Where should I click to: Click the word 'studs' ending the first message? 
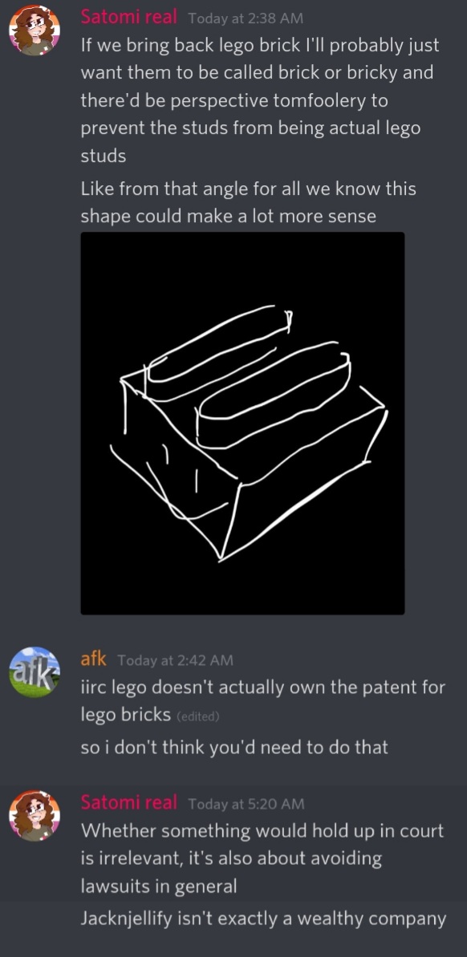104,156
